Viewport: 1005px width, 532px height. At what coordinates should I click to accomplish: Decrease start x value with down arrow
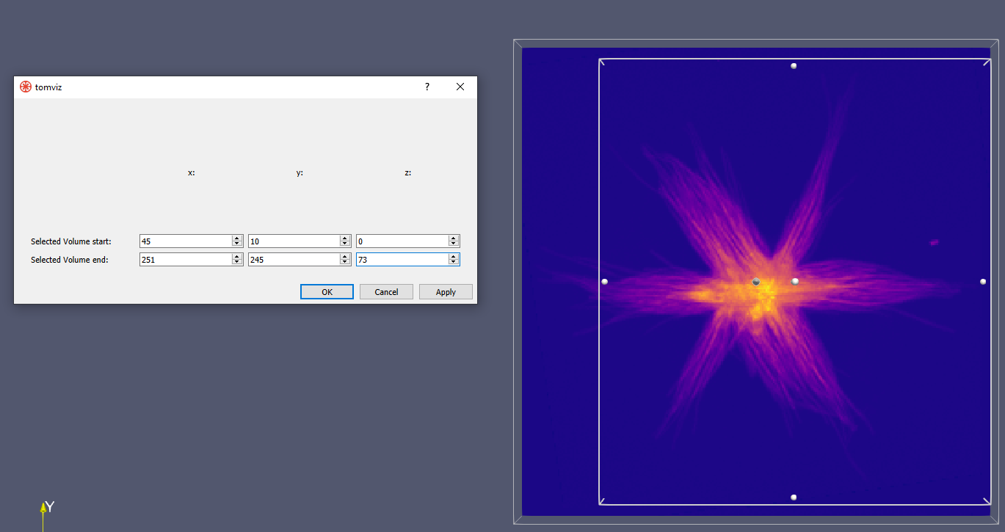click(x=237, y=244)
